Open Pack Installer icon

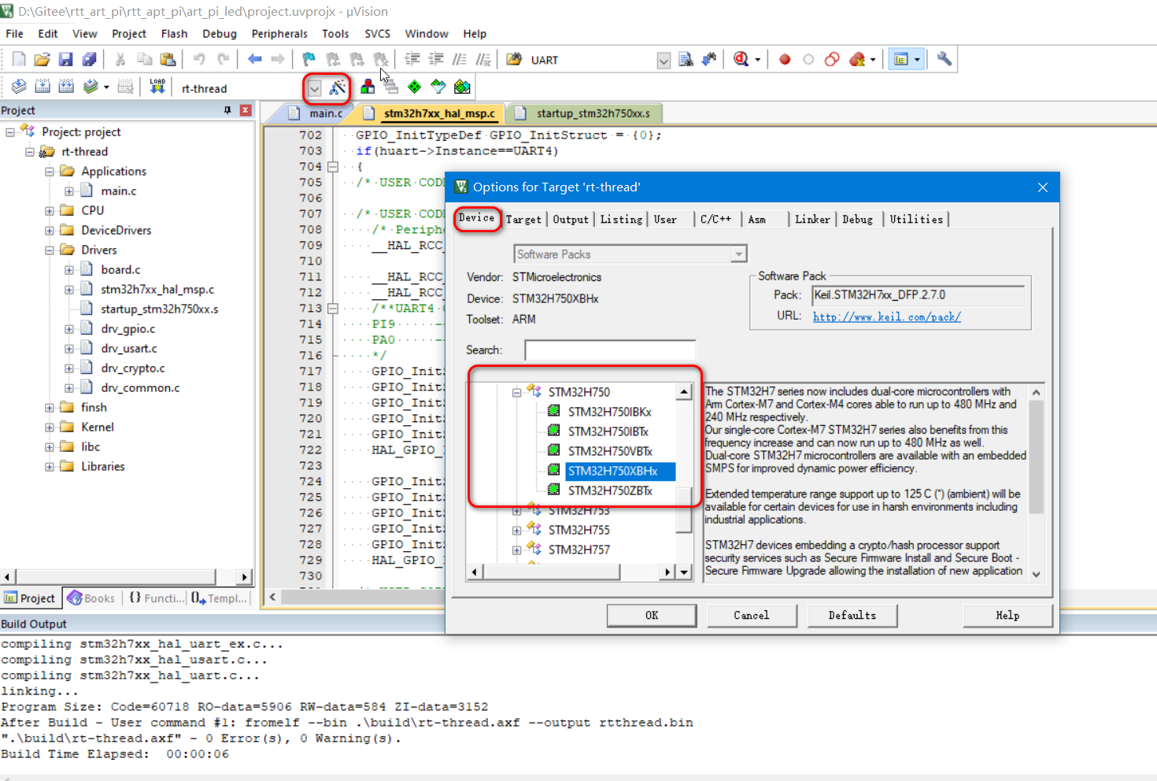tap(463, 87)
